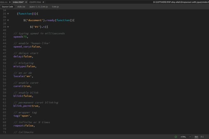The width and height of the screenshot is (209, 139).
Task: Collapse the code block at line 35
Action: pos(8,14)
